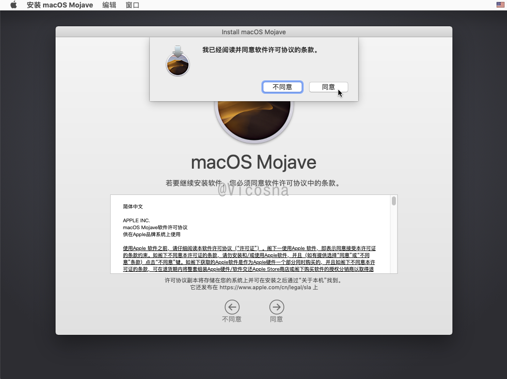Click the APPLE INC. line in license
Image resolution: width=507 pixels, height=379 pixels.
pos(136,221)
